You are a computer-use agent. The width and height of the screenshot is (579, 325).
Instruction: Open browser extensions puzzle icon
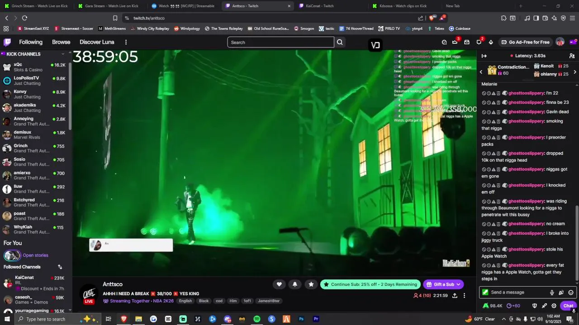pyautogui.click(x=503, y=18)
